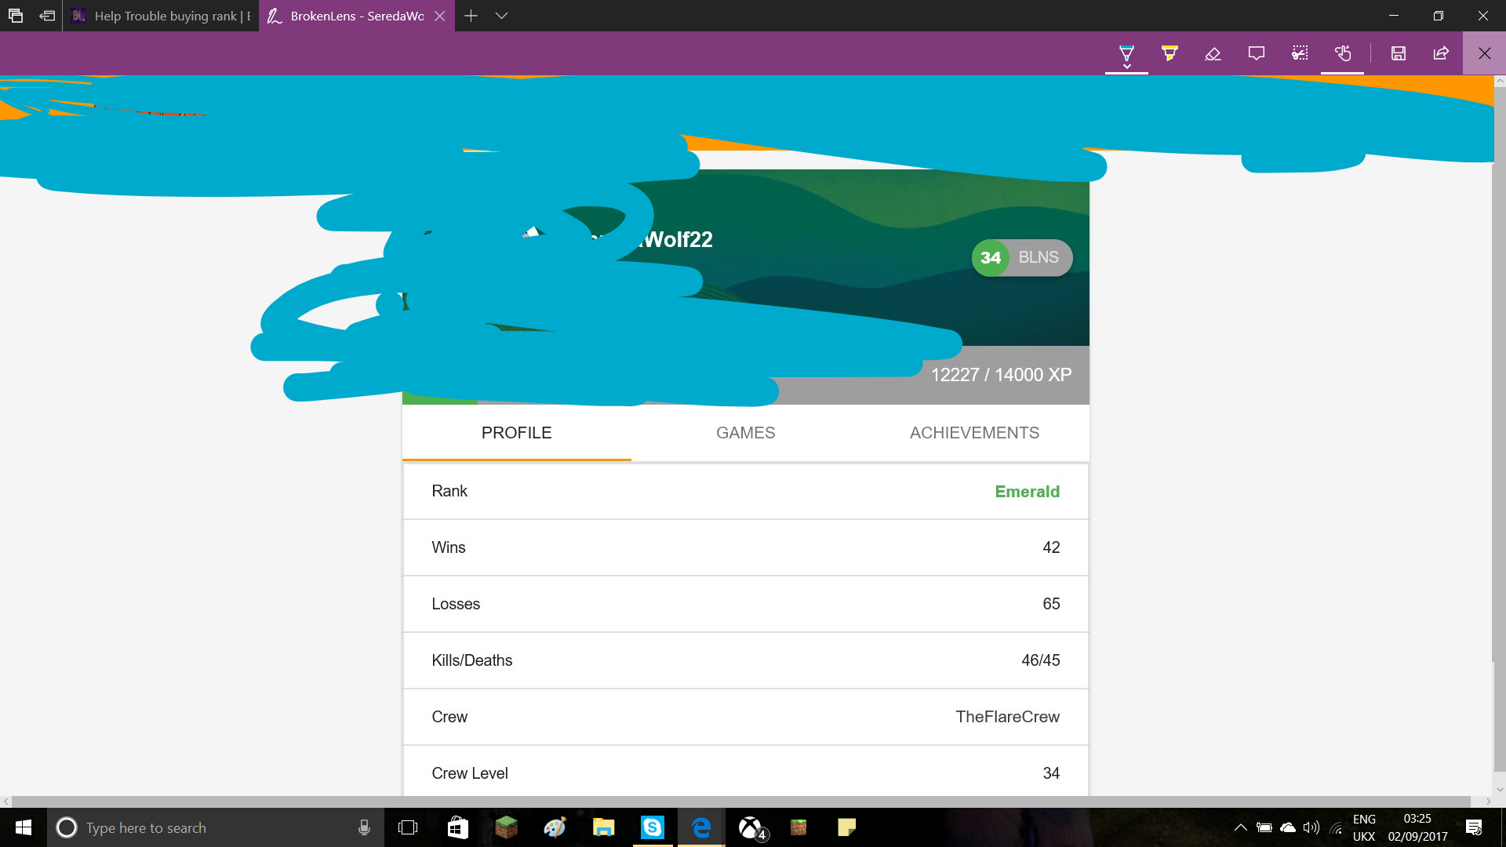Open the ACHIEVEMENTS tab
The width and height of the screenshot is (1506, 847).
(x=974, y=433)
